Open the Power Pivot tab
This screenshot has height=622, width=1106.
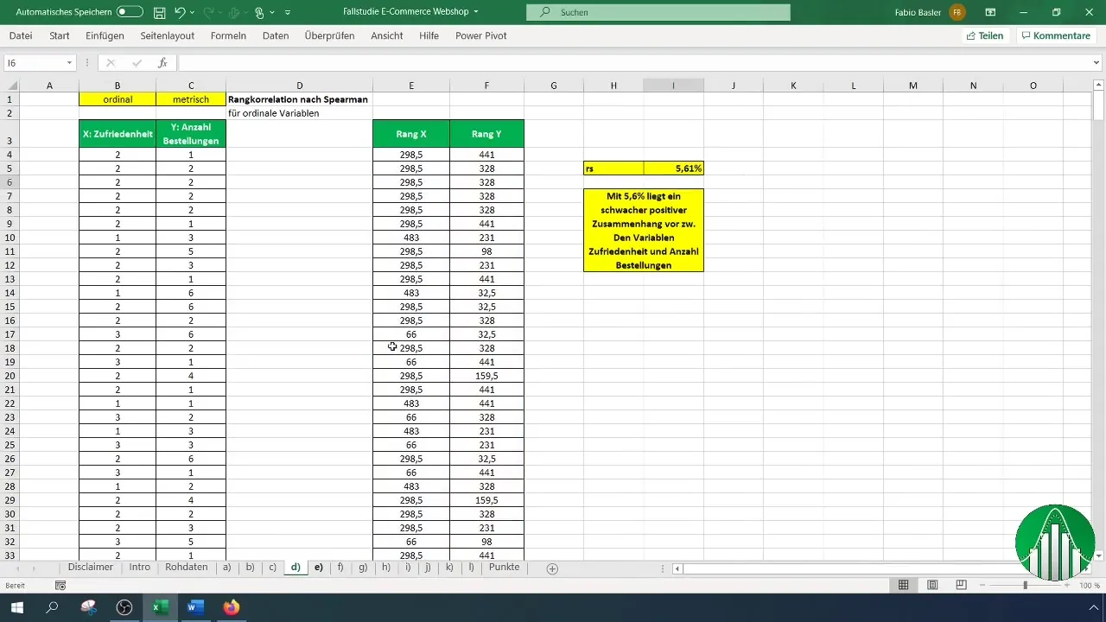click(x=480, y=36)
